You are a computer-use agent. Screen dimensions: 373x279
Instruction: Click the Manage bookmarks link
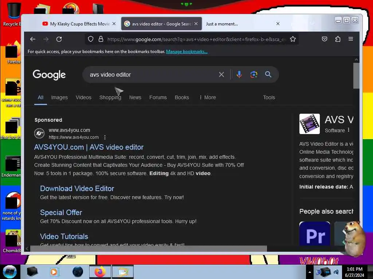pos(187,52)
